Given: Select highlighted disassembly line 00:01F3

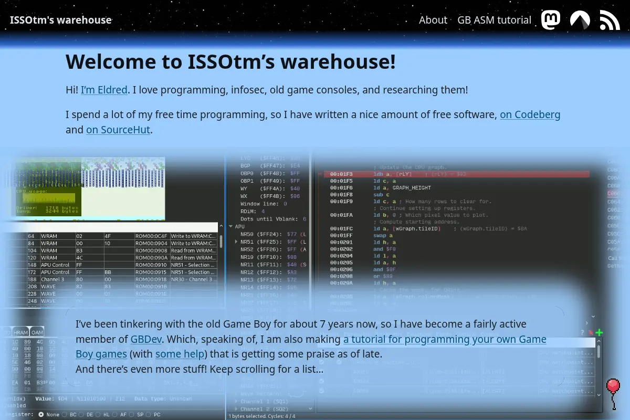Looking at the screenshot, I should coord(456,174).
